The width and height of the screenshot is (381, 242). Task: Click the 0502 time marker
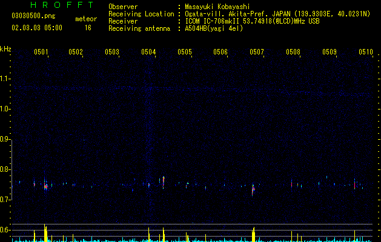pos(76,51)
